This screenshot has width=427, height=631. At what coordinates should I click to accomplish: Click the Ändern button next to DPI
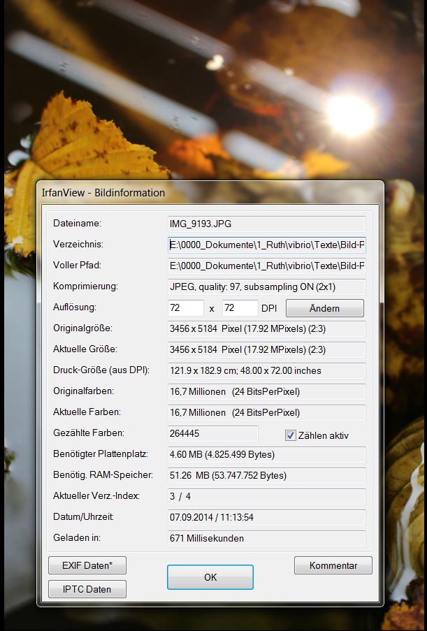point(324,308)
